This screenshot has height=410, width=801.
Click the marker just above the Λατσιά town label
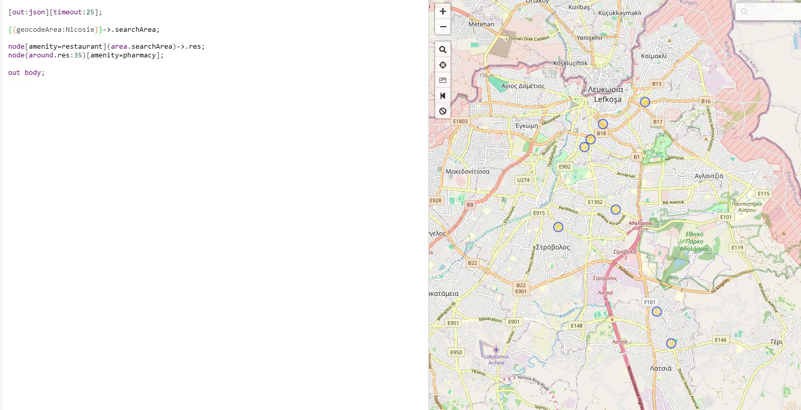tap(671, 343)
